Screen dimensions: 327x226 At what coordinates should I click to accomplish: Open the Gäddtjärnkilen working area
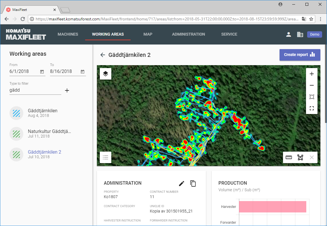click(43, 113)
